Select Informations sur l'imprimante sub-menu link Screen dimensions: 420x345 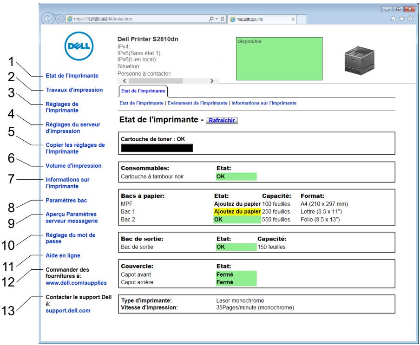click(x=264, y=103)
